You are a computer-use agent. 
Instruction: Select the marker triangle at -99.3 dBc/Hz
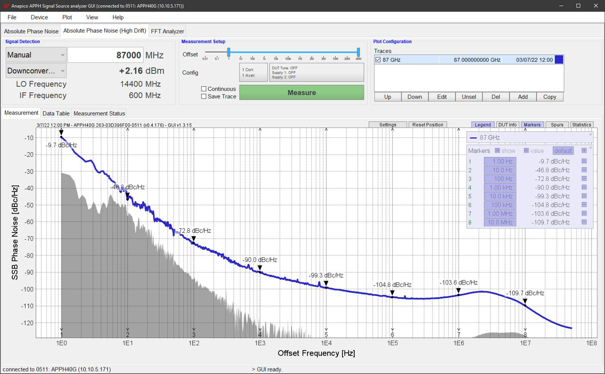326,284
